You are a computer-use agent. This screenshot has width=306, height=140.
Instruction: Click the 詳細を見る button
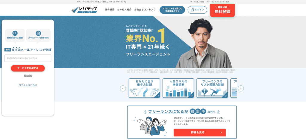tap(200, 133)
